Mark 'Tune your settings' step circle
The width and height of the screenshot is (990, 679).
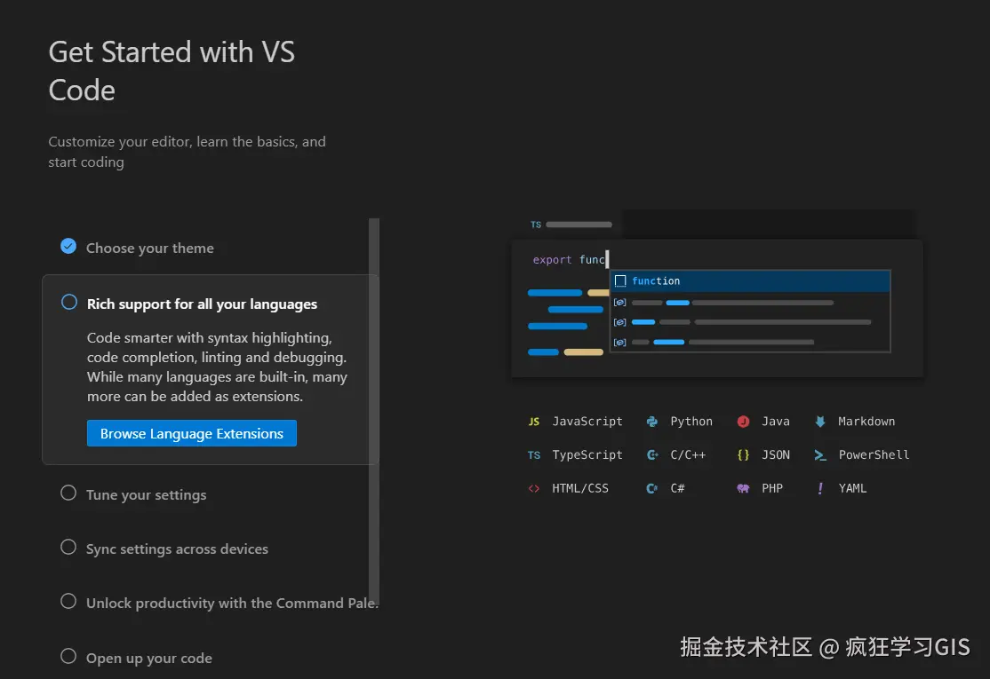68,493
